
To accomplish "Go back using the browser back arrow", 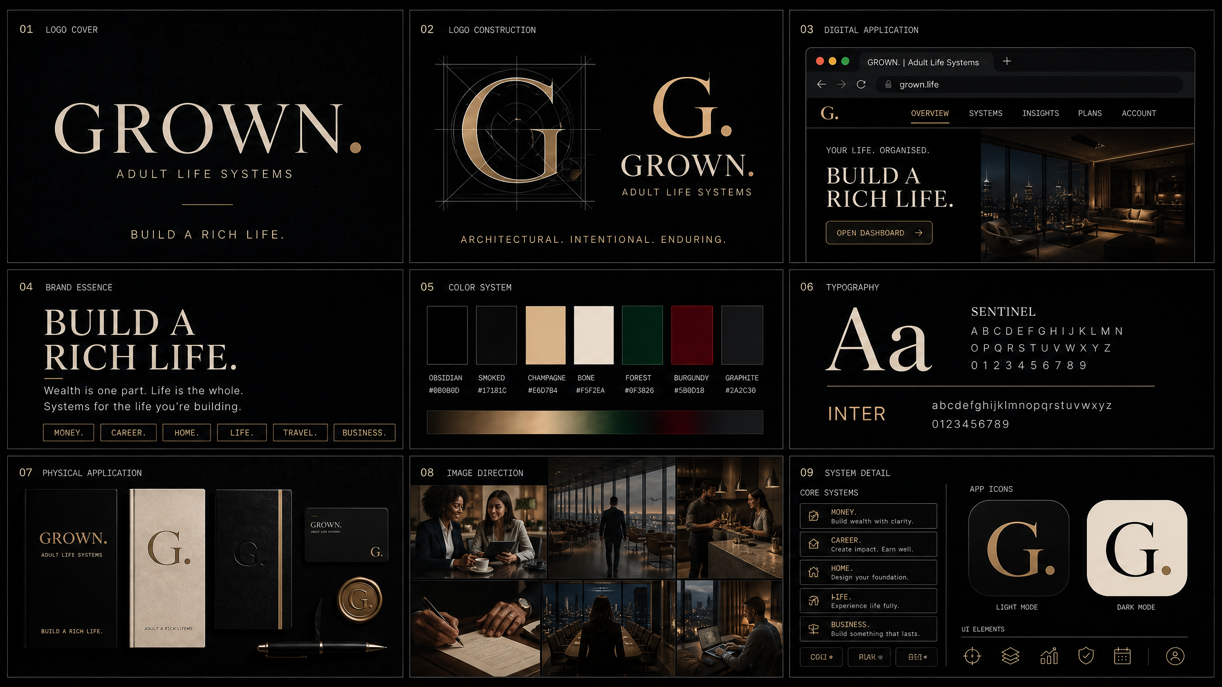I will (822, 84).
